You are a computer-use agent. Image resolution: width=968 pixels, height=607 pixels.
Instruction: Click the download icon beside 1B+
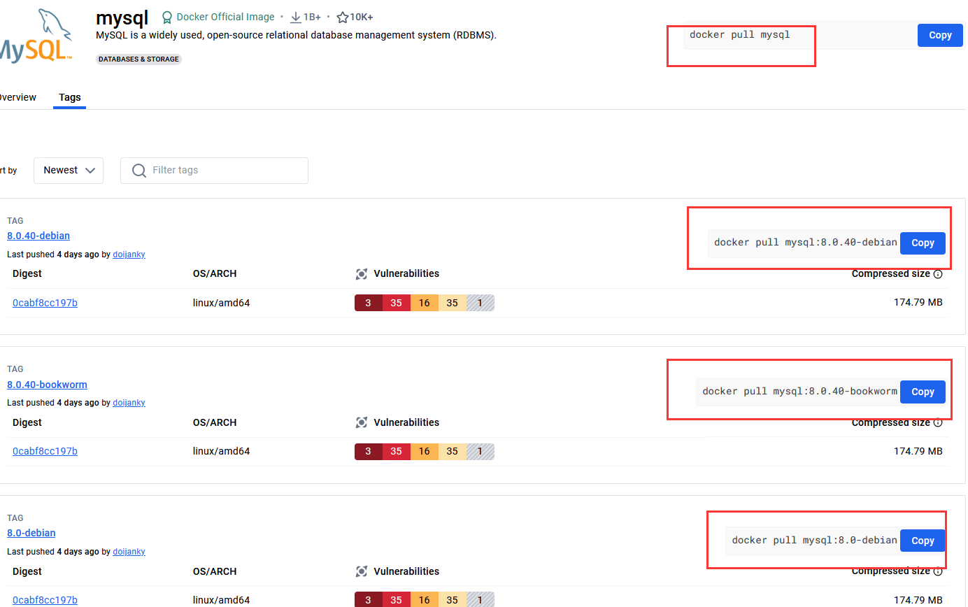(x=295, y=17)
